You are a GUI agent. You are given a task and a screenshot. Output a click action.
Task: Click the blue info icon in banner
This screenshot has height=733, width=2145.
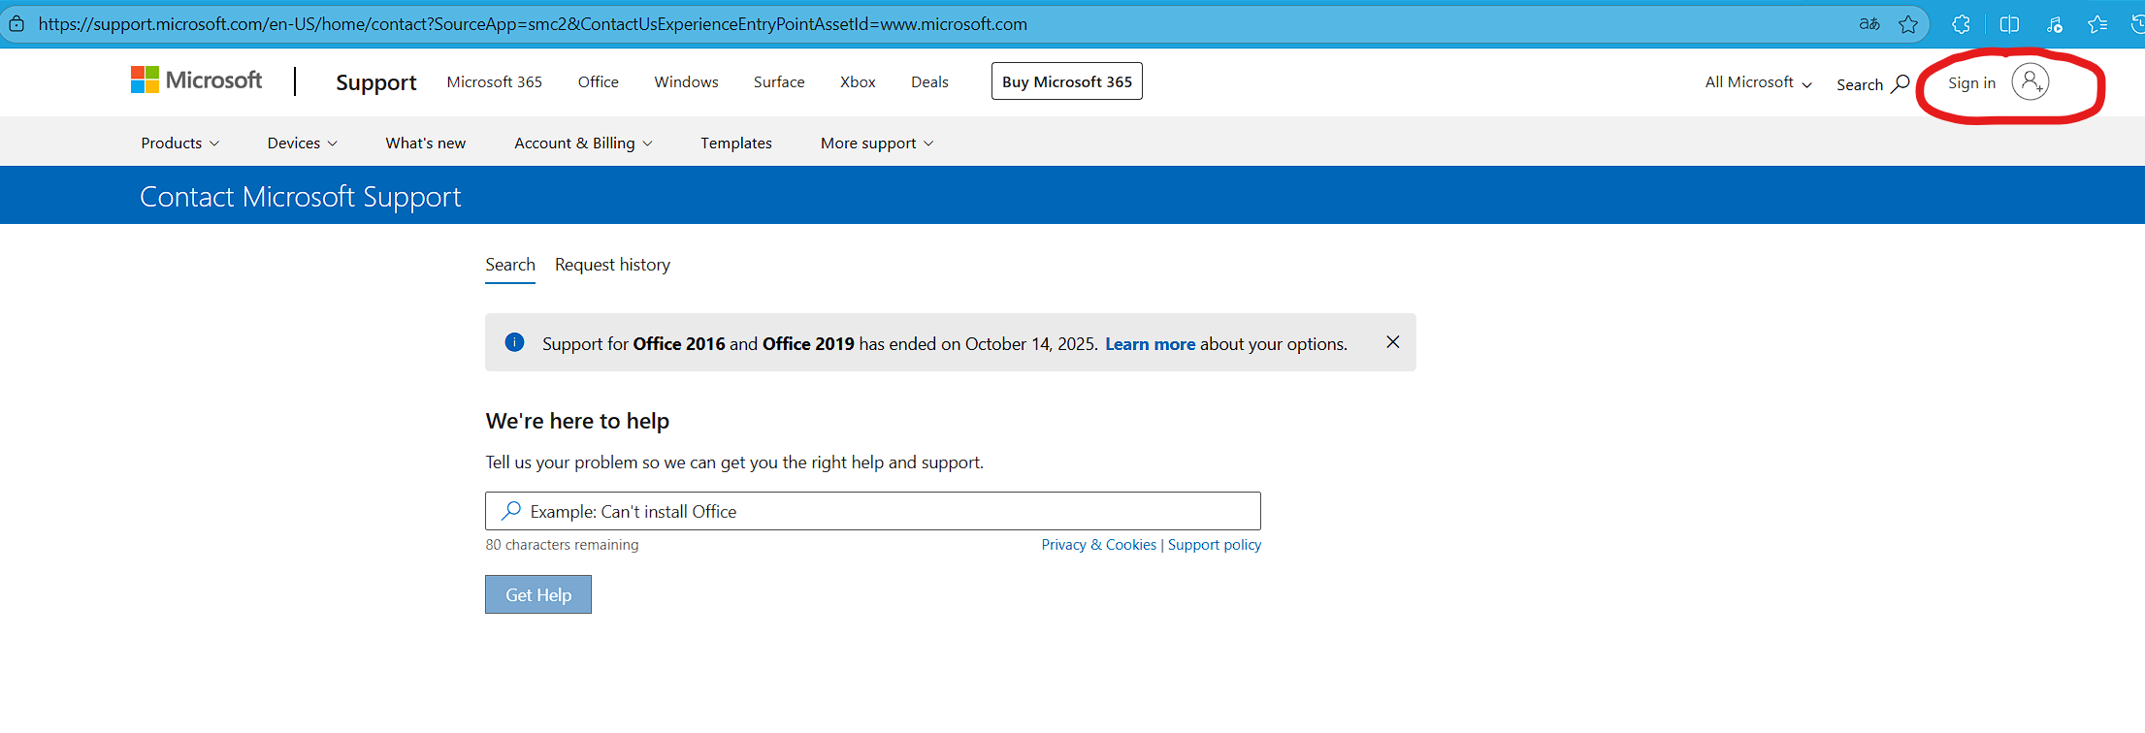pyautogui.click(x=514, y=342)
